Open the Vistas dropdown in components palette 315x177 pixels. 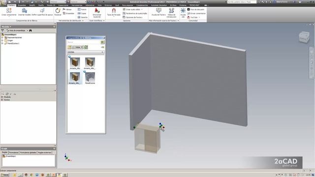[x=78, y=47]
